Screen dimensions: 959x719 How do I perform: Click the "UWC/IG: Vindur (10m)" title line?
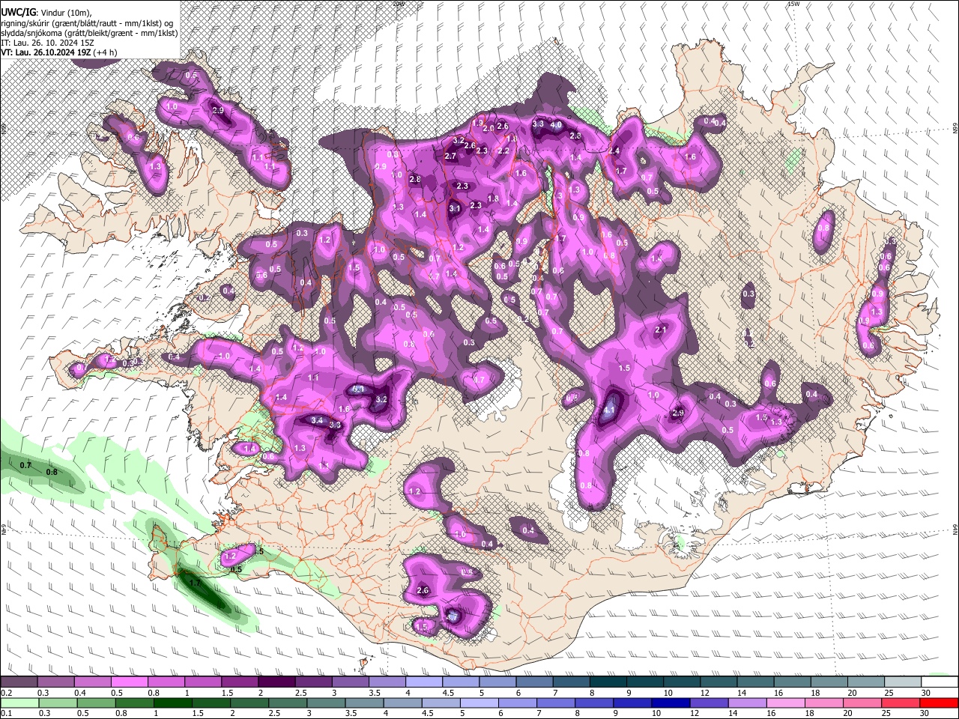(46, 13)
